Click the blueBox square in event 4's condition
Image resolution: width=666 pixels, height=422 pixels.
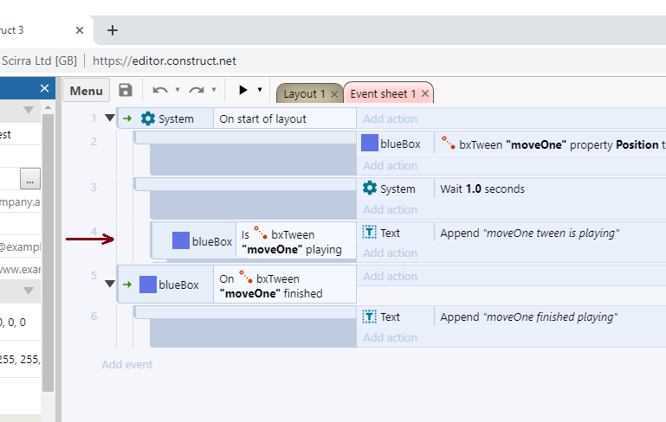click(x=180, y=240)
